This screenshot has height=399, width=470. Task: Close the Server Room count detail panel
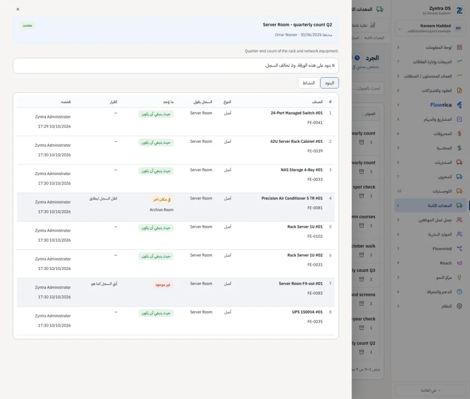(18, 9)
